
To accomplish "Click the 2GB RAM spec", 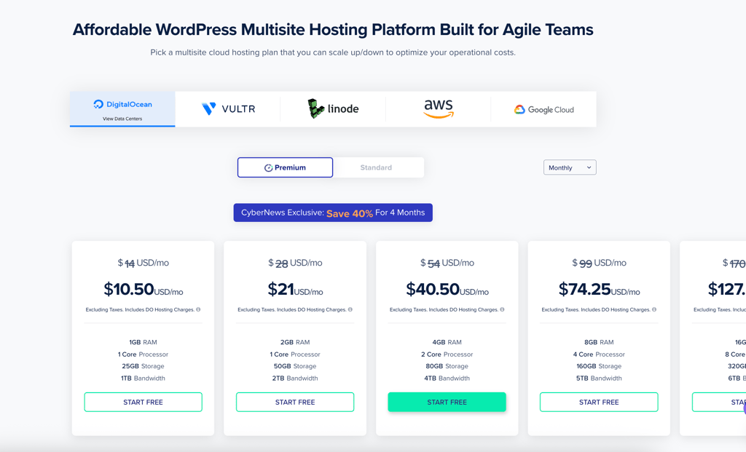I will pos(295,342).
